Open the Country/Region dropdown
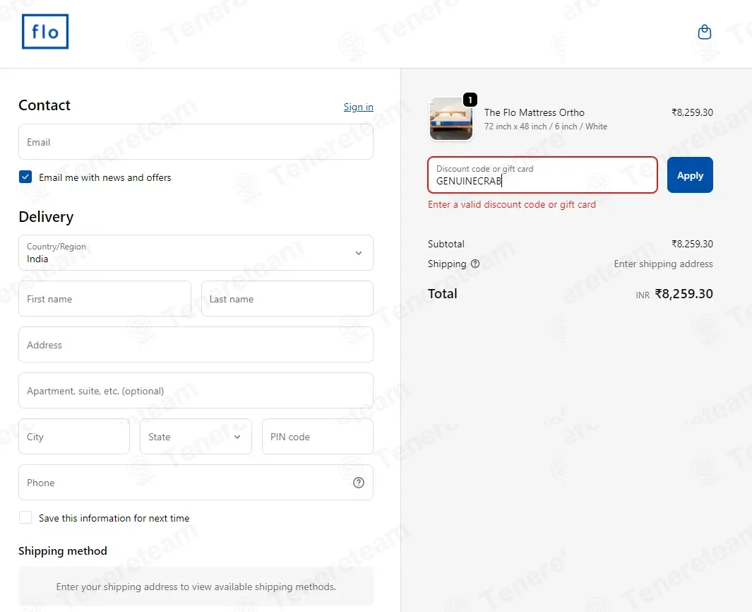This screenshot has width=752, height=612. pos(196,253)
